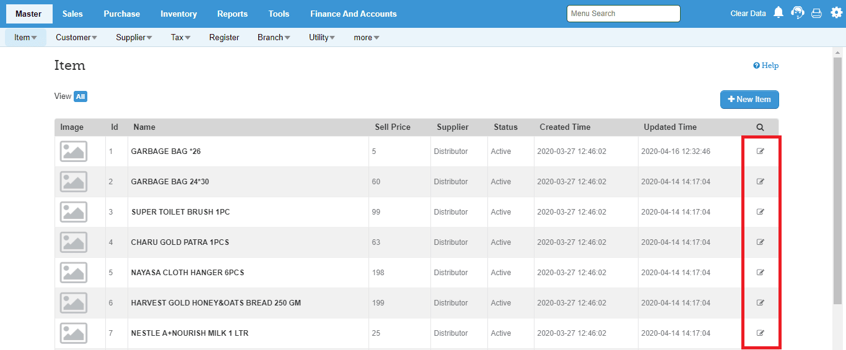Switch to the Sales tab
This screenshot has height=350, width=846.
coord(72,14)
